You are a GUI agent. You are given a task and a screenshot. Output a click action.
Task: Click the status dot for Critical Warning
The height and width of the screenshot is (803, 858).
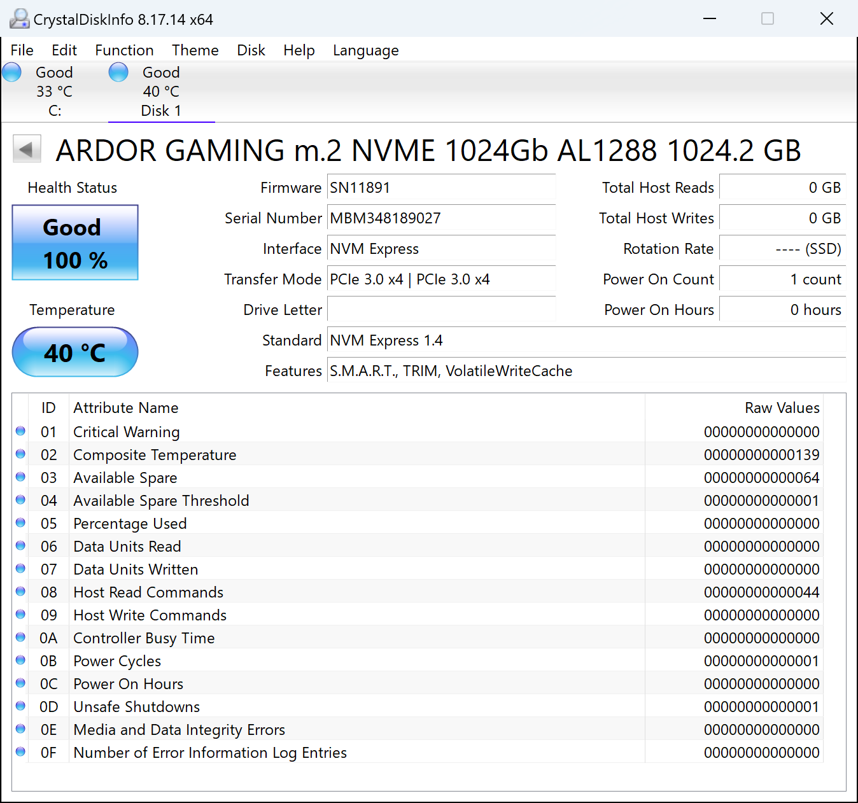tap(20, 431)
